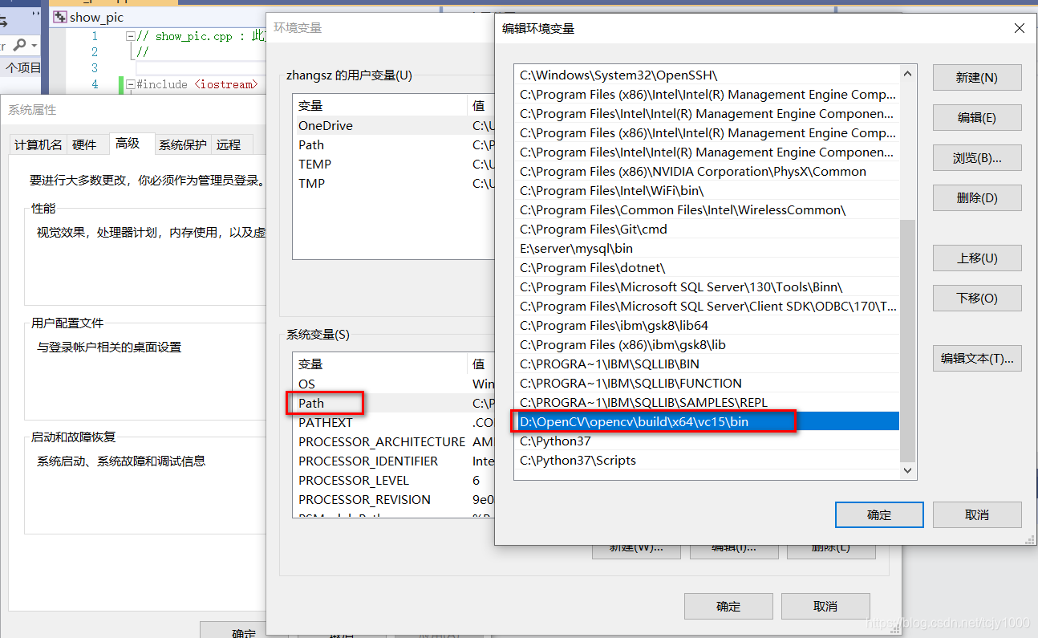Select C:\Program Files (x86)\ibm\gsk8\lib entry
The width and height of the screenshot is (1038, 638).
(706, 344)
